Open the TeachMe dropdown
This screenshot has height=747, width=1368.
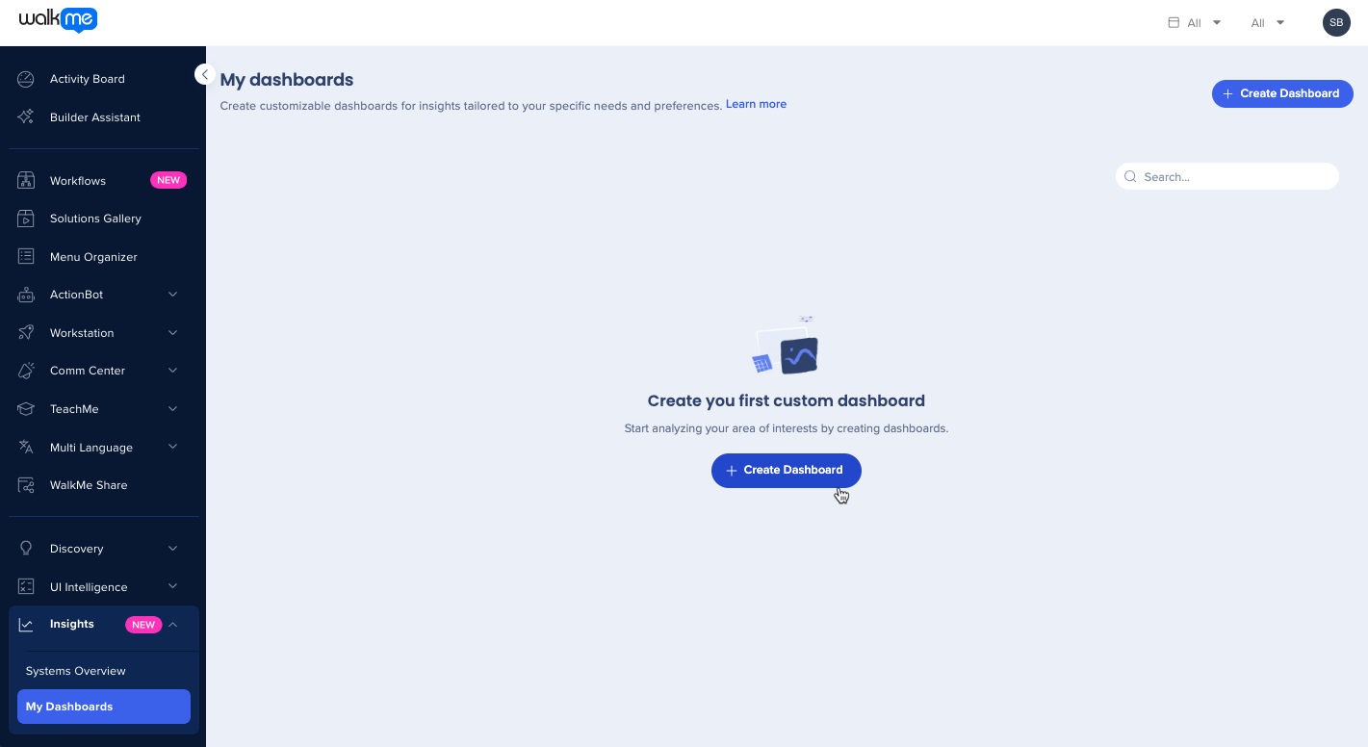pos(172,409)
